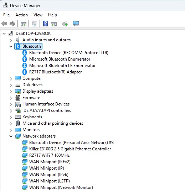
Task: Click the IDE ATA/ATAPI controllers icon
Action: click(18, 110)
